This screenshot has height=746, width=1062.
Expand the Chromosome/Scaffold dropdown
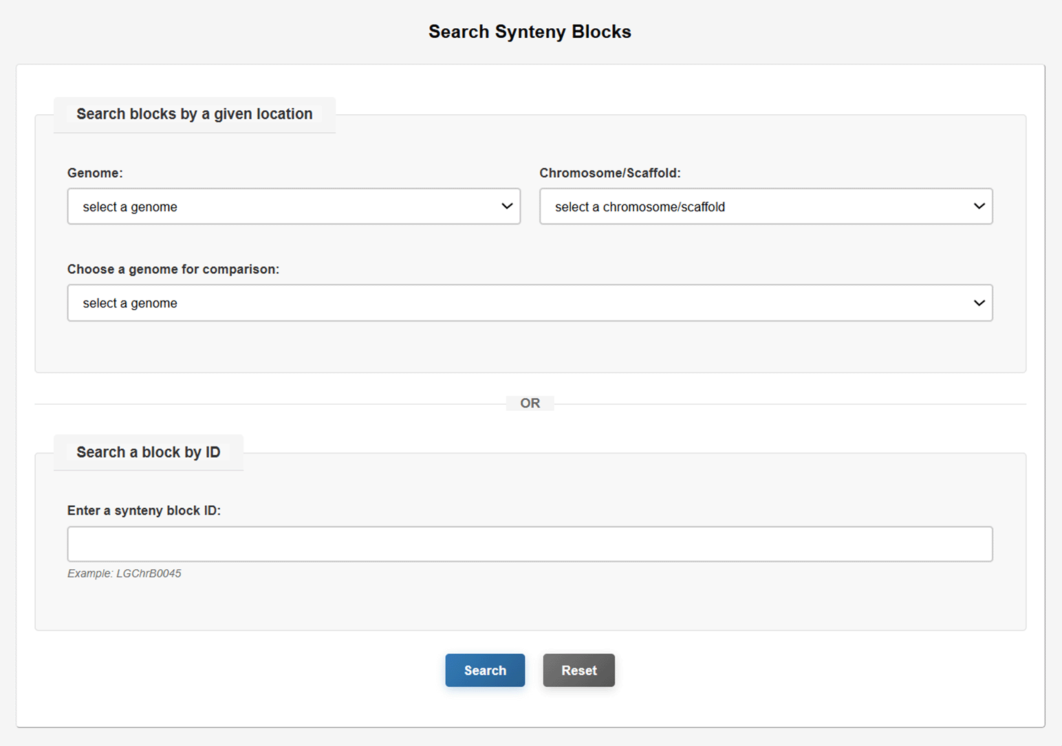click(x=765, y=206)
